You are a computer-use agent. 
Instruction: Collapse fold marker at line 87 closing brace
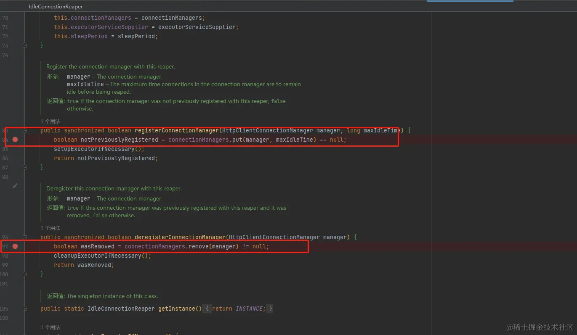pyautogui.click(x=24, y=167)
